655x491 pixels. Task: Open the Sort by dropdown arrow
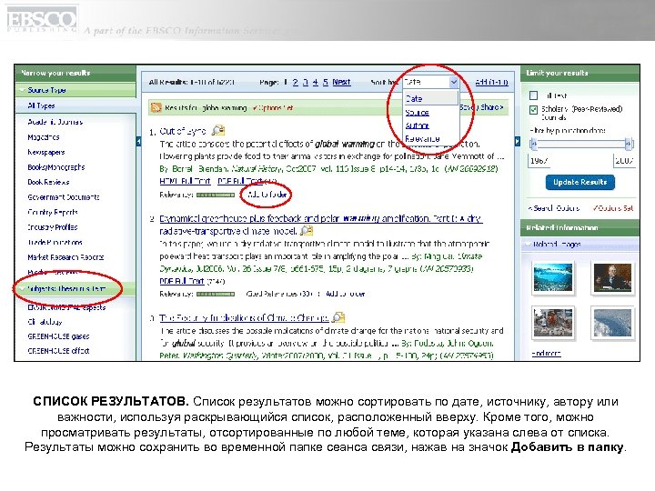point(454,82)
